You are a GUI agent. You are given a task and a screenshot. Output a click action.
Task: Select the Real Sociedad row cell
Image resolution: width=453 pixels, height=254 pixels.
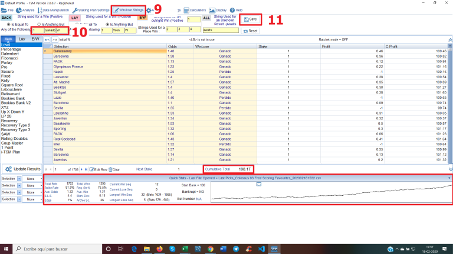[110, 139]
